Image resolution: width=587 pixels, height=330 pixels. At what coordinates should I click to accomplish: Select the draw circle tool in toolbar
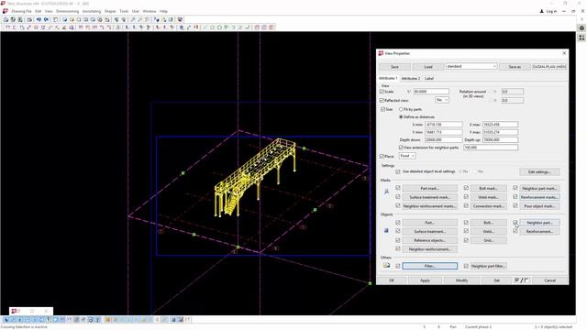pos(219,27)
